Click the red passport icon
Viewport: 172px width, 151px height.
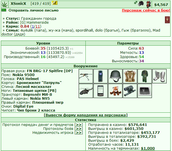(x=167, y=20)
